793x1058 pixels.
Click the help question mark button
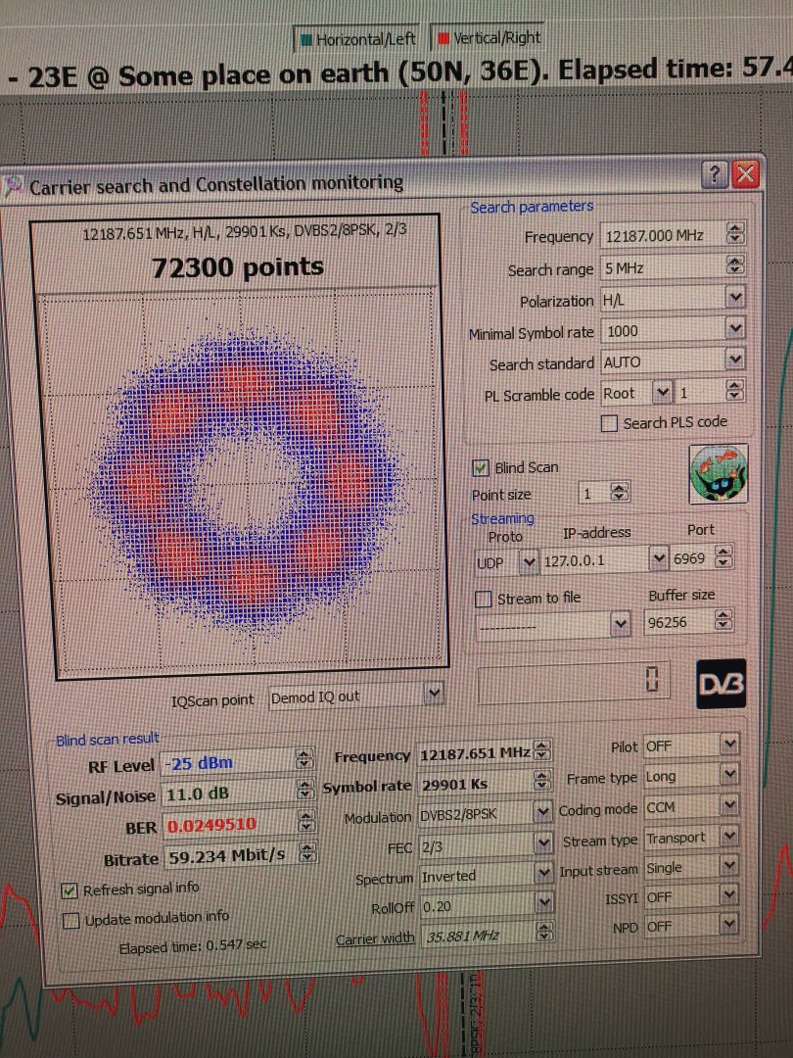coord(715,174)
